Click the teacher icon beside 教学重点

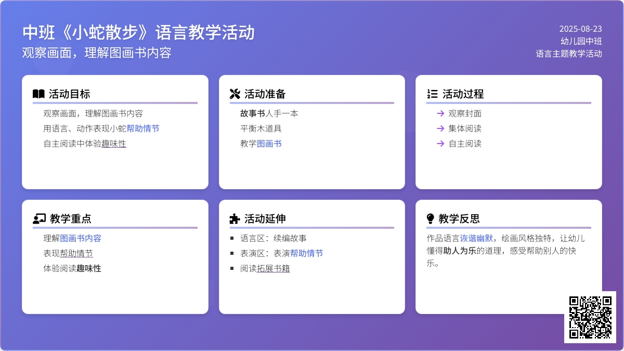coord(39,219)
